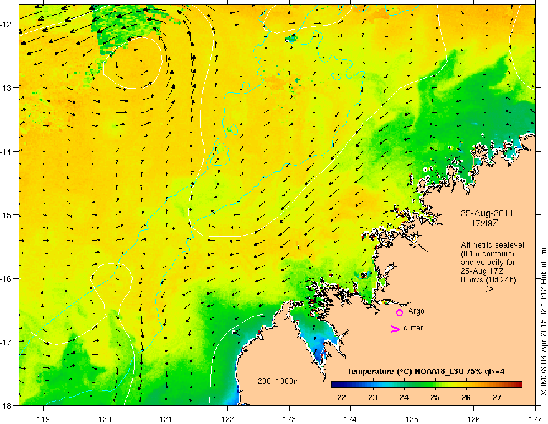
Task: Click the magenta drifter arrowhead marker
Action: 395,329
